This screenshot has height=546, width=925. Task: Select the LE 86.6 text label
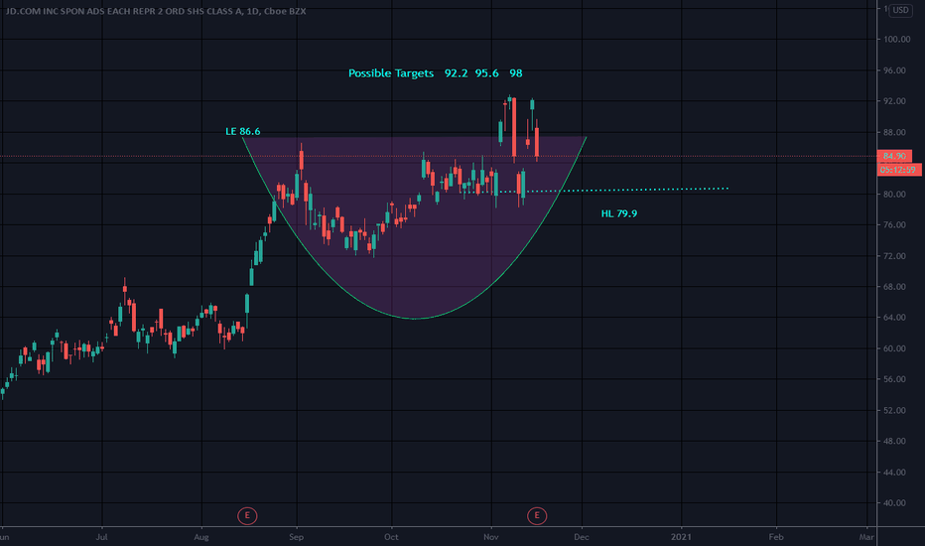242,131
